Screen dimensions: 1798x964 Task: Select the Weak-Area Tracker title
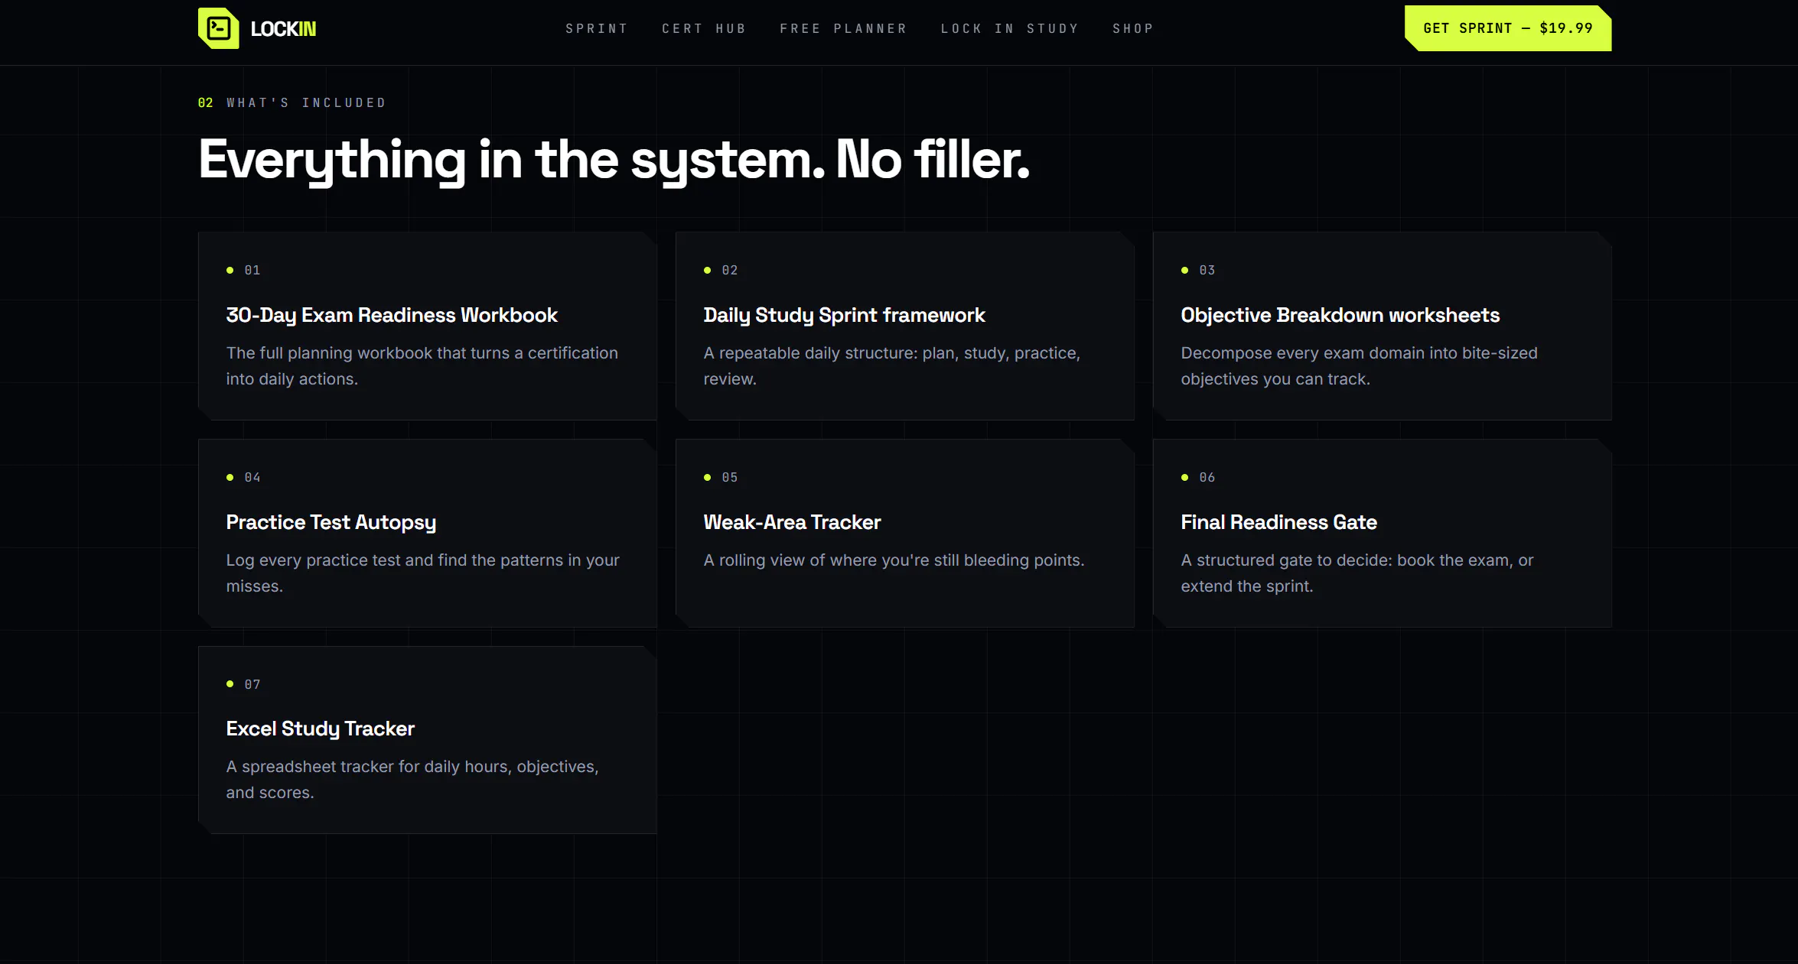[x=792, y=522]
